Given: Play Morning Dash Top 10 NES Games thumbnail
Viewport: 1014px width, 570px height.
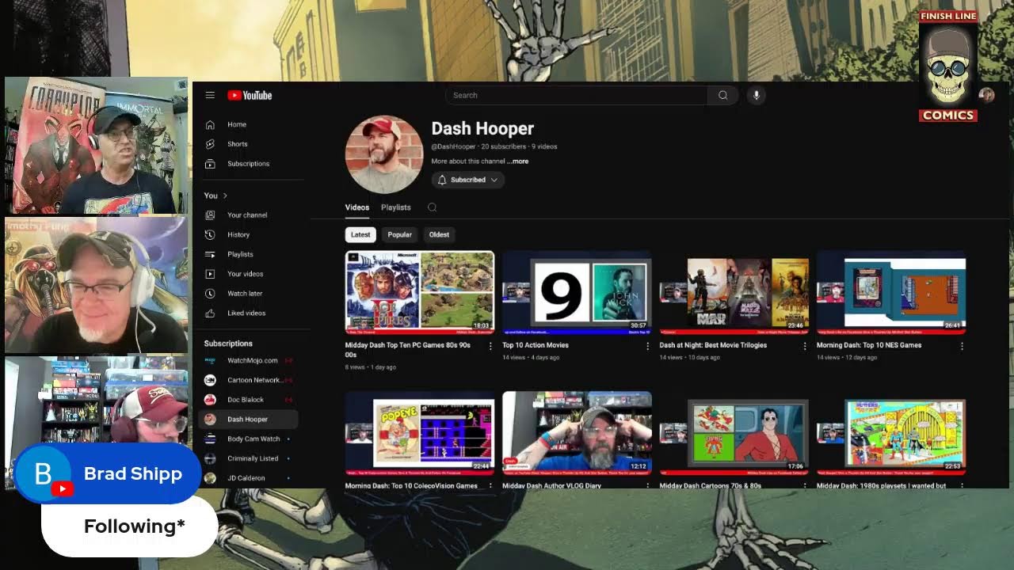Looking at the screenshot, I should (891, 293).
